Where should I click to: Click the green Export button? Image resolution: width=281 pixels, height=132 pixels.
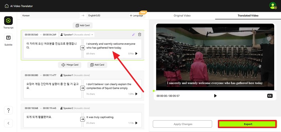(248, 124)
